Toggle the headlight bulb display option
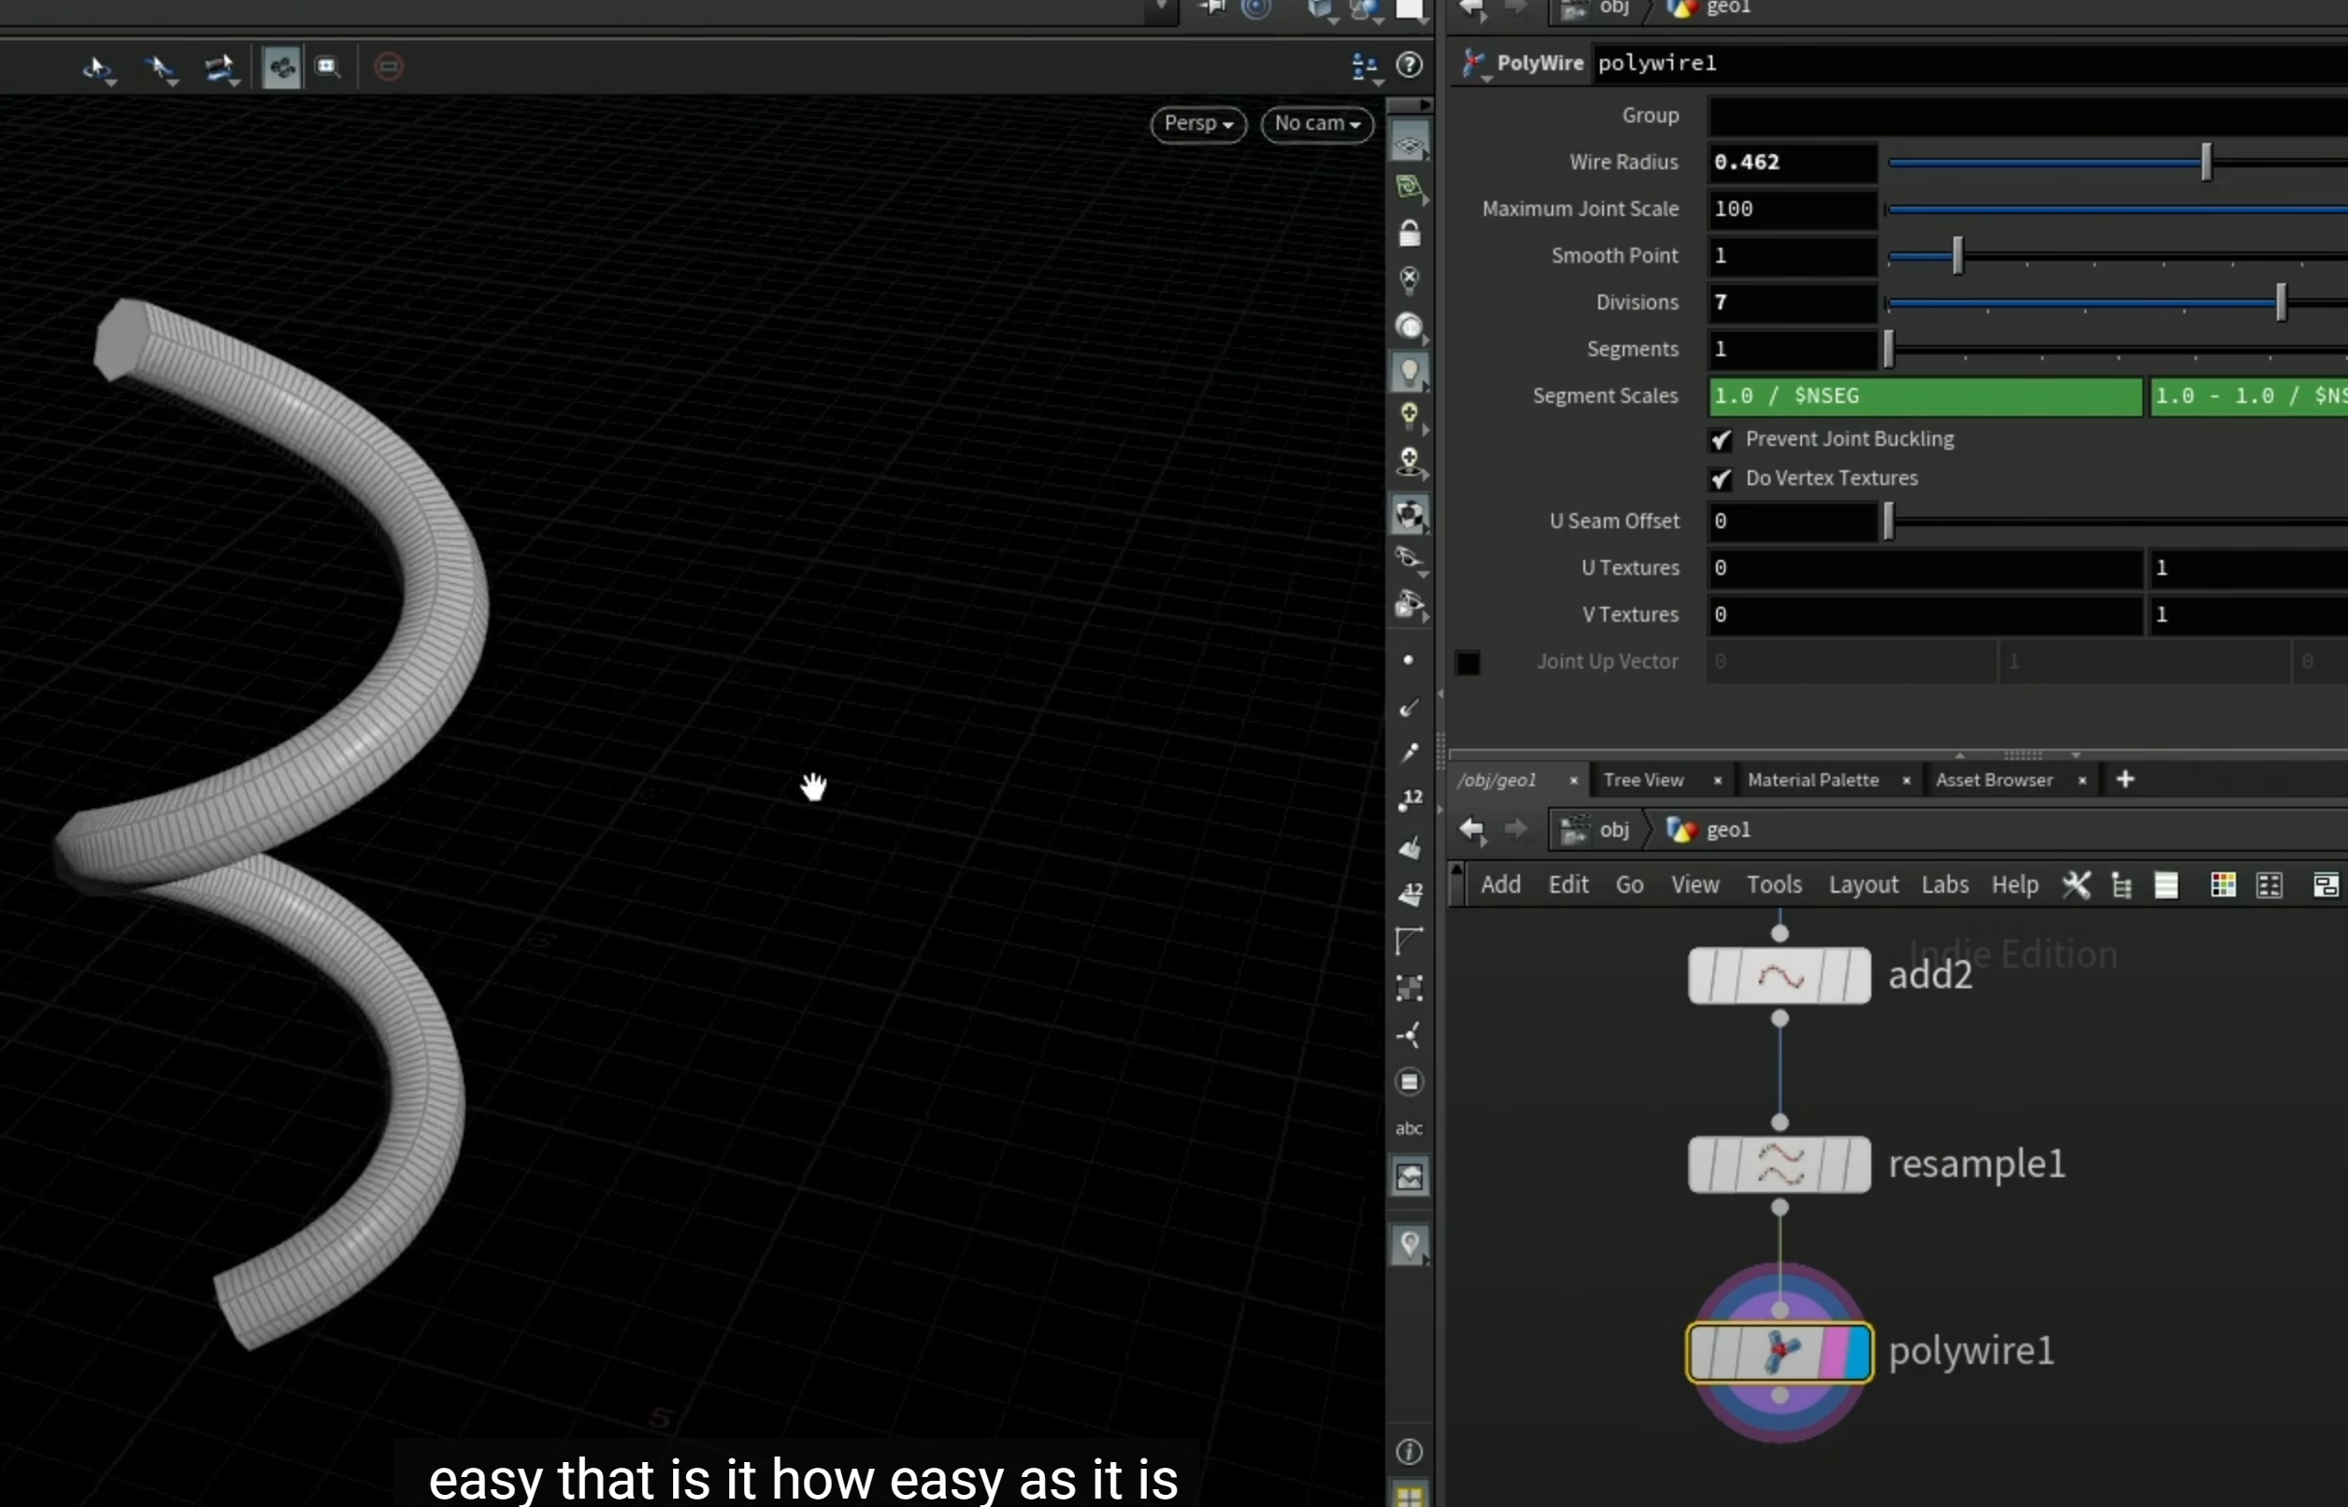Image resolution: width=2348 pixels, height=1507 pixels. point(1409,372)
